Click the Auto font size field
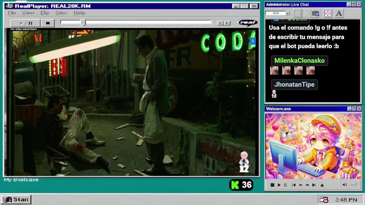The image size is (365, 205). [275, 13]
